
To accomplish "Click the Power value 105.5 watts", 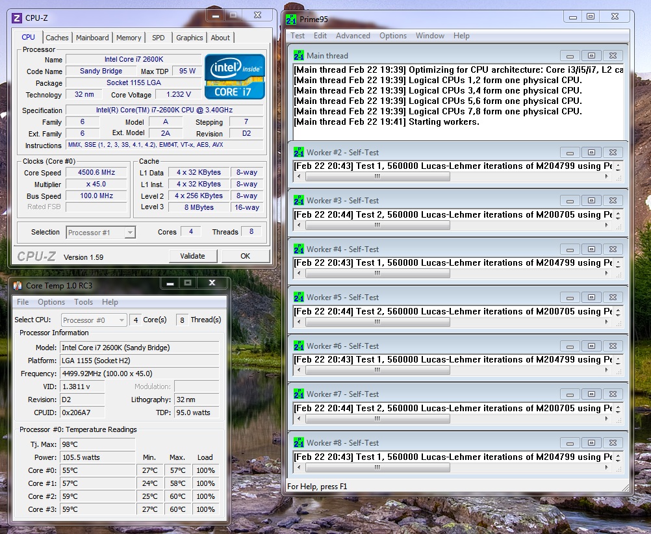I will pyautogui.click(x=98, y=457).
